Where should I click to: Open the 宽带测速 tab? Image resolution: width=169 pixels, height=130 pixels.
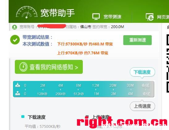[x=112, y=17]
